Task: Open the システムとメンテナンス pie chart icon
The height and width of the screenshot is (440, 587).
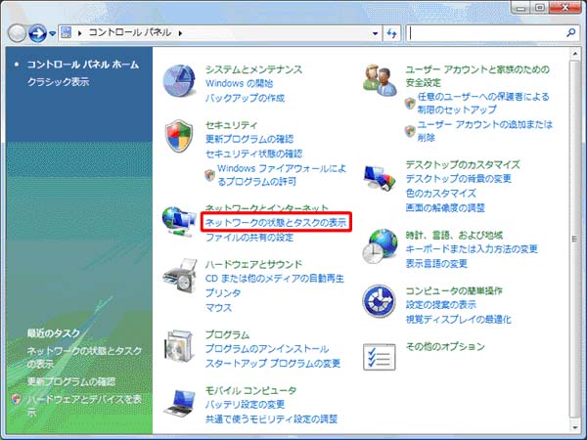Action: (180, 81)
